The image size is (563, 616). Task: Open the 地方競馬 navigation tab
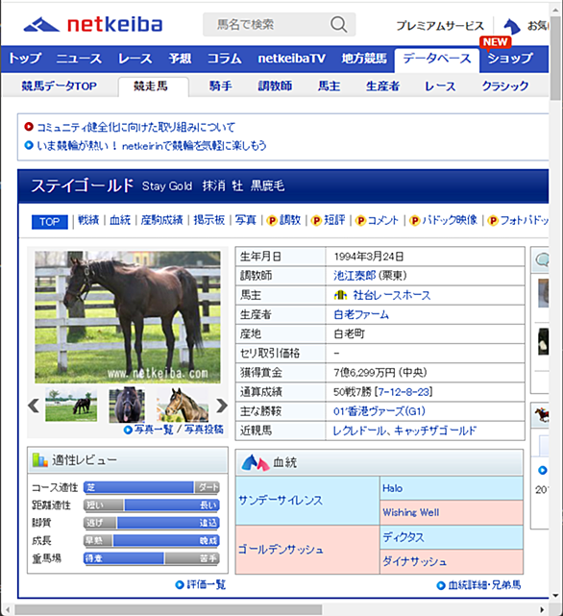(x=364, y=59)
